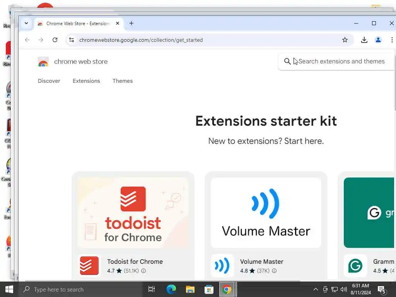Open the volume speaker tray icon

pos(343,289)
